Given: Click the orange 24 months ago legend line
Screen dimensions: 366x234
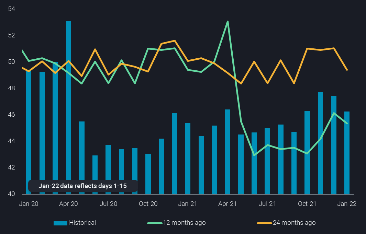Looking at the screenshot, I should click(x=264, y=223).
